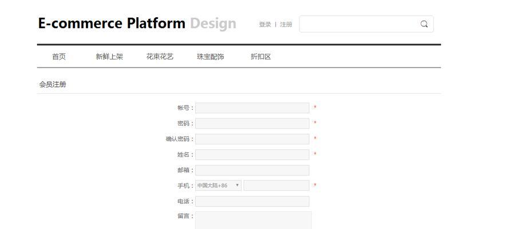Focus the header search input box
Image resolution: width=510 pixels, height=229 pixels.
pos(366,24)
